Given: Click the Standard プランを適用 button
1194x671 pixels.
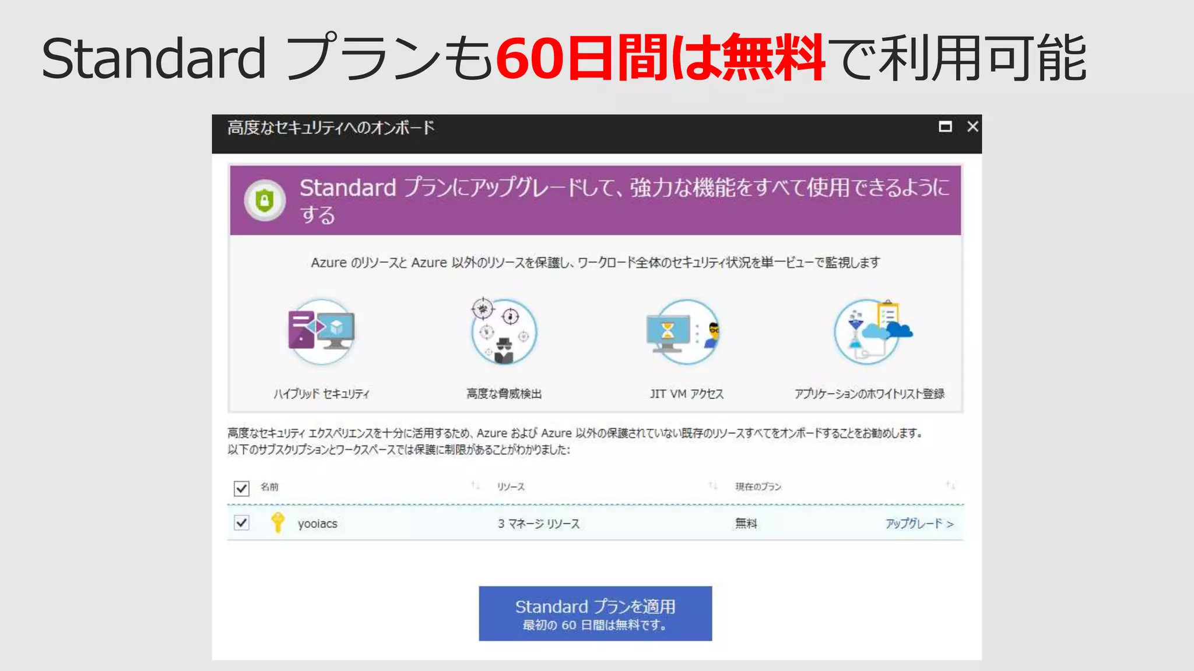Looking at the screenshot, I should (595, 613).
